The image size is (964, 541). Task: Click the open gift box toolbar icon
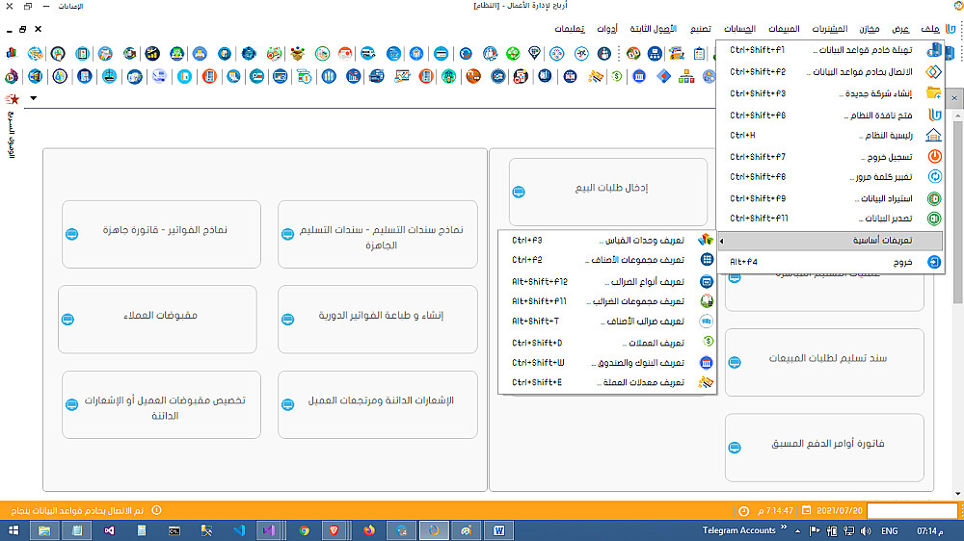298,53
